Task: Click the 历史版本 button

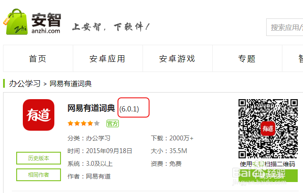Action: (39, 158)
